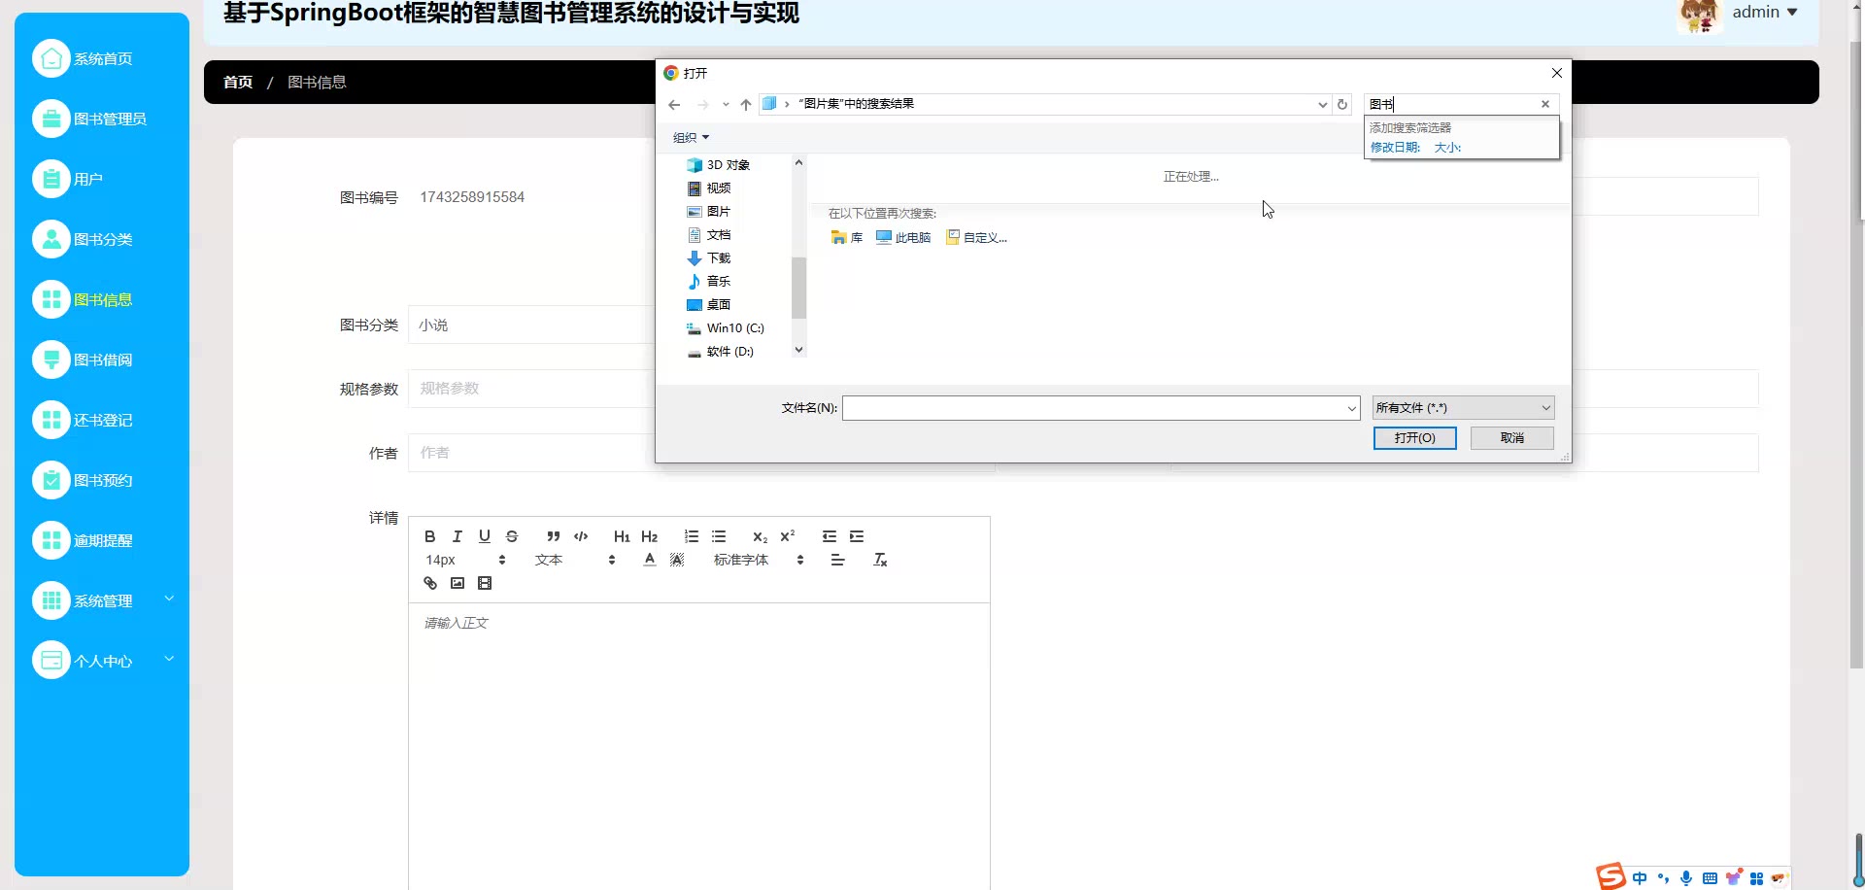Screen dimensions: 1865x890
Task: Select 软件 (D:) drive in navigation tree
Action: [x=721, y=352]
